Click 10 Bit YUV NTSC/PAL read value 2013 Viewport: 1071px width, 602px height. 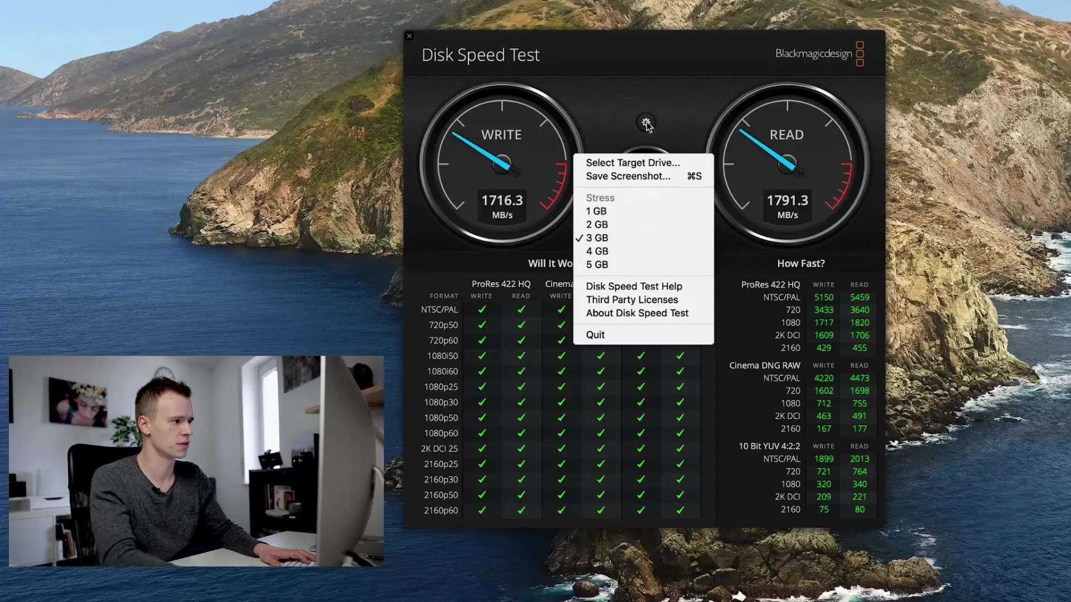coord(859,459)
